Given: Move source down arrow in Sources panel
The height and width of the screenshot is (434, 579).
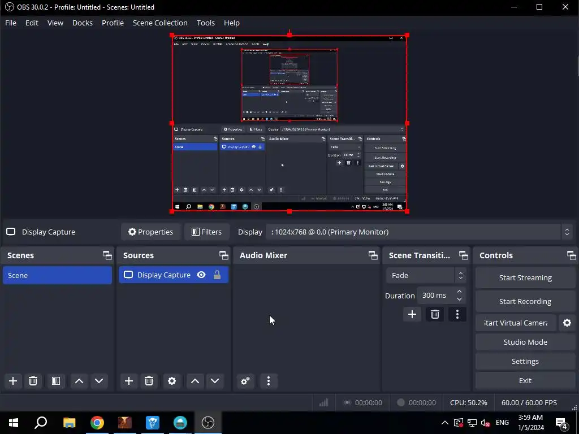Looking at the screenshot, I should click(215, 381).
